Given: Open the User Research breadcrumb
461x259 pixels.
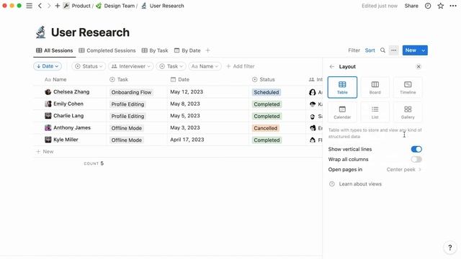Looking at the screenshot, I should pyautogui.click(x=163, y=6).
